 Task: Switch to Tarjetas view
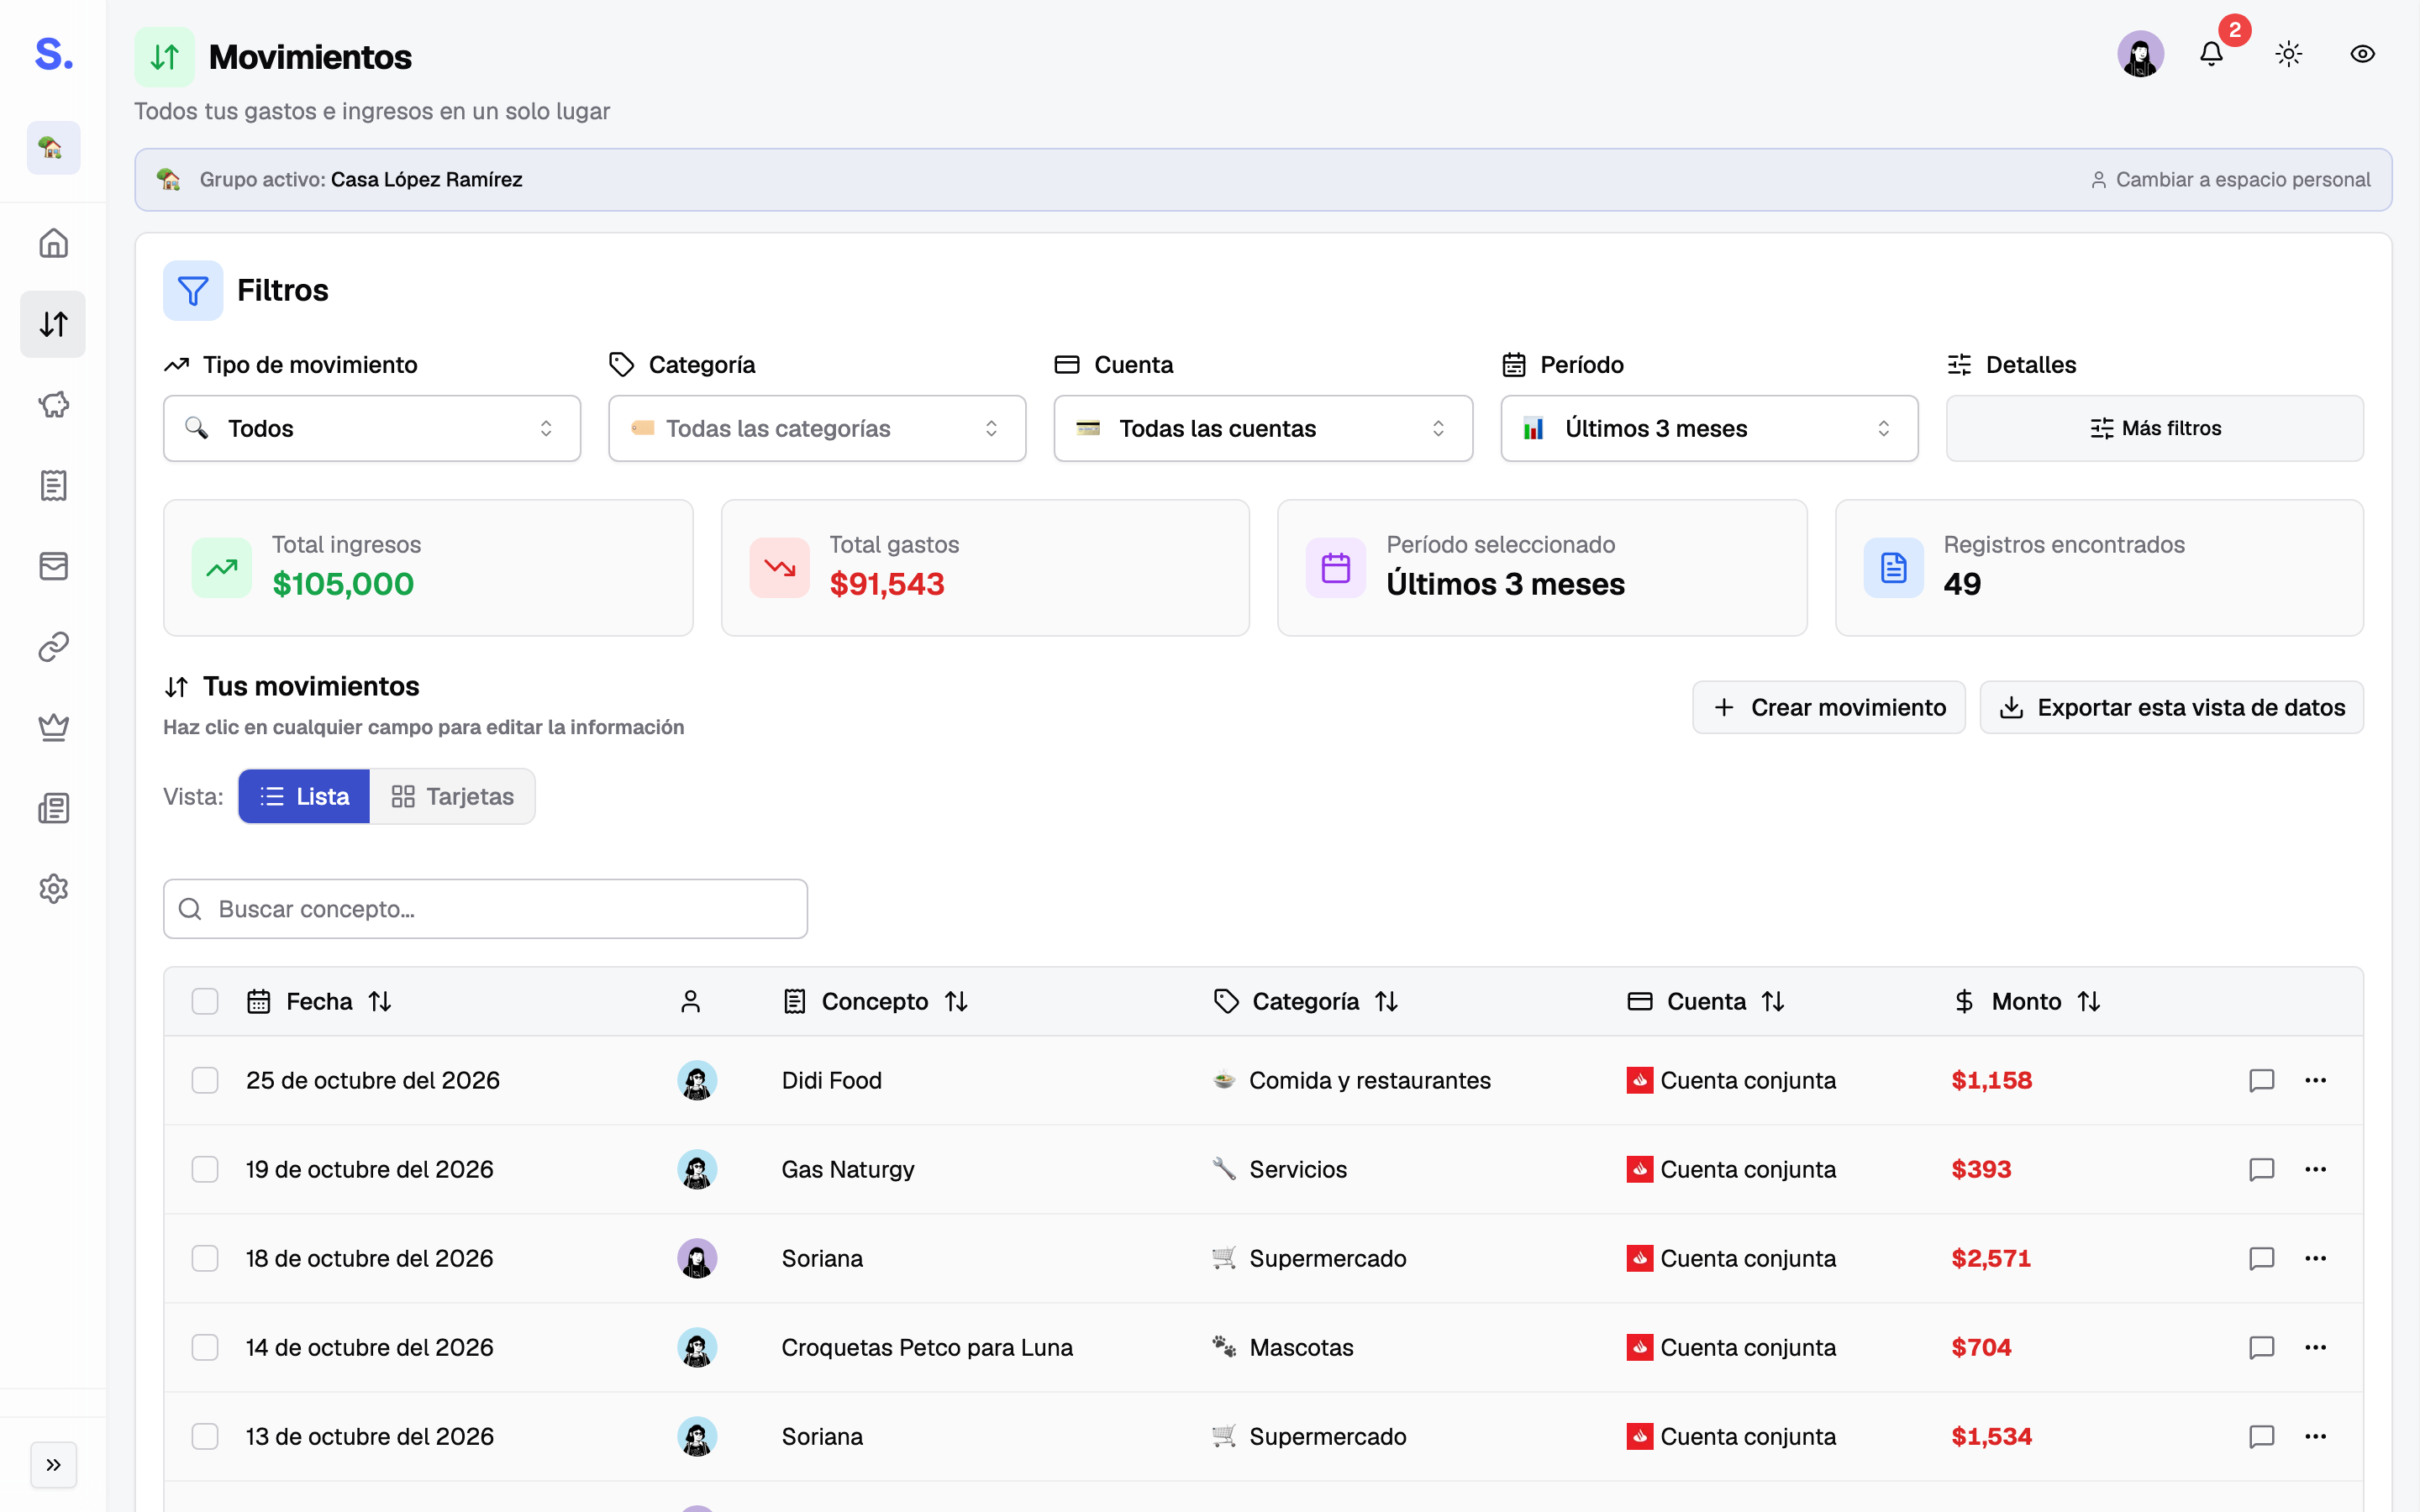452,796
